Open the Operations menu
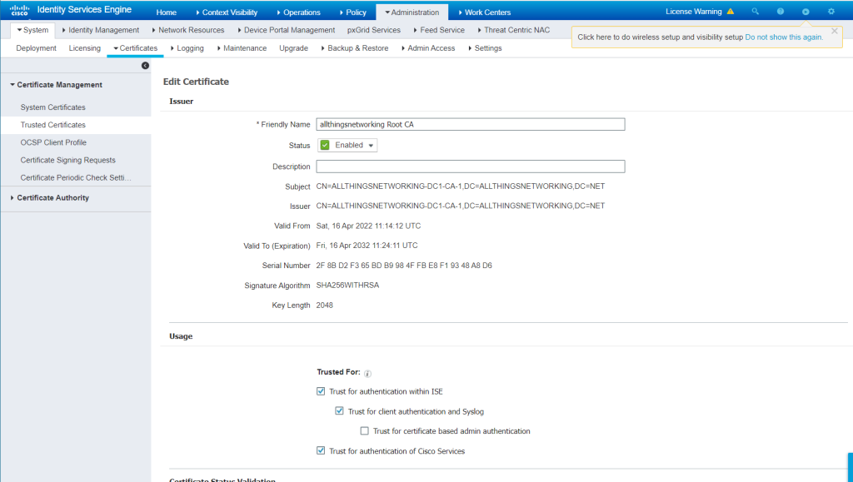This screenshot has width=853, height=482. click(x=298, y=12)
